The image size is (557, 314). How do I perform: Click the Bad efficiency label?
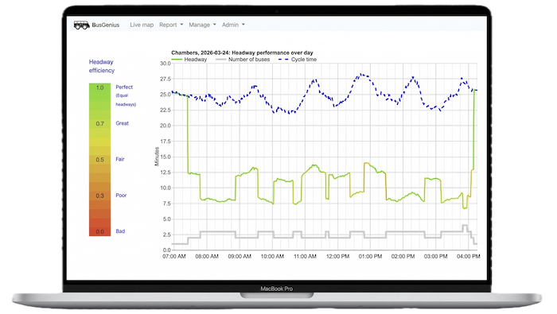pyautogui.click(x=120, y=231)
